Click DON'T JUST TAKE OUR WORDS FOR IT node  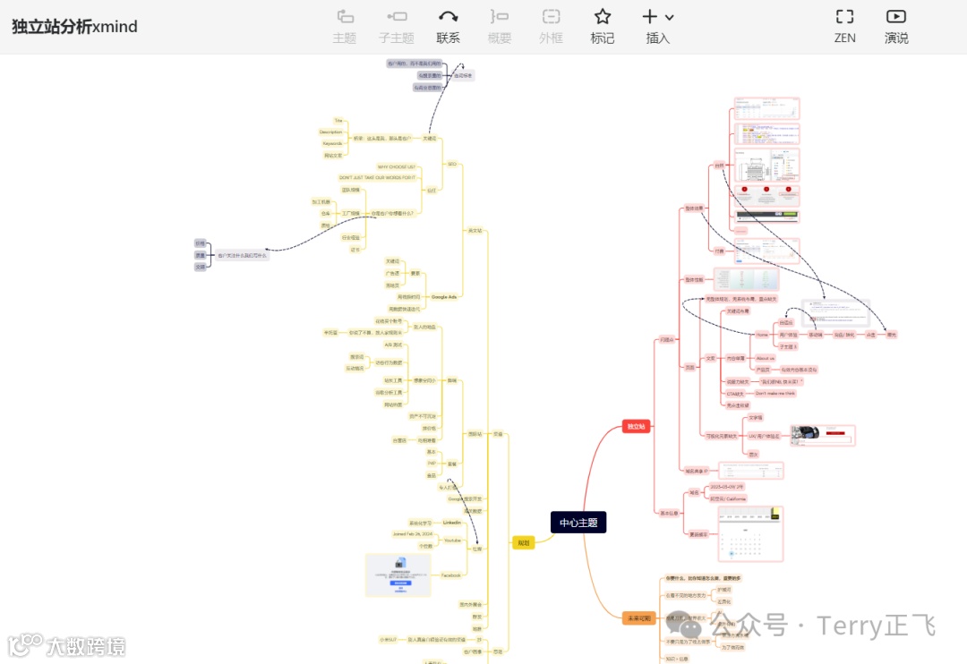pyautogui.click(x=378, y=177)
